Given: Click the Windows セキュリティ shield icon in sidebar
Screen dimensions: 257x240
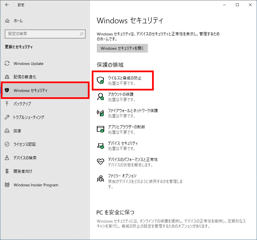Looking at the screenshot, I should click(x=7, y=90).
